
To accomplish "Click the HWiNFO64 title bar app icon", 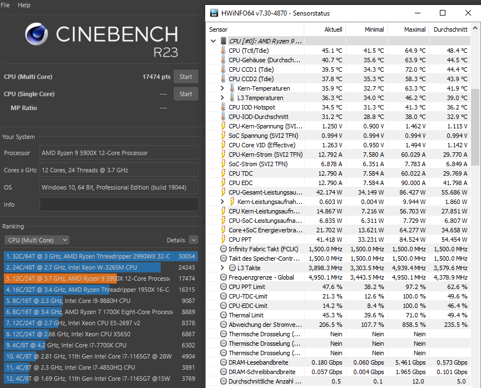I will click(214, 13).
